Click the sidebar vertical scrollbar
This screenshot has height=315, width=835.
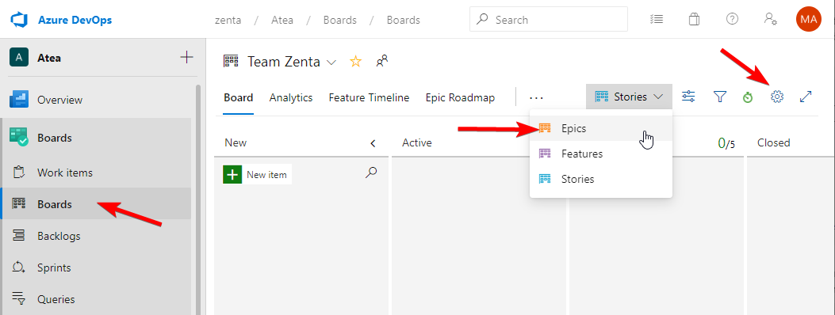pos(198,199)
